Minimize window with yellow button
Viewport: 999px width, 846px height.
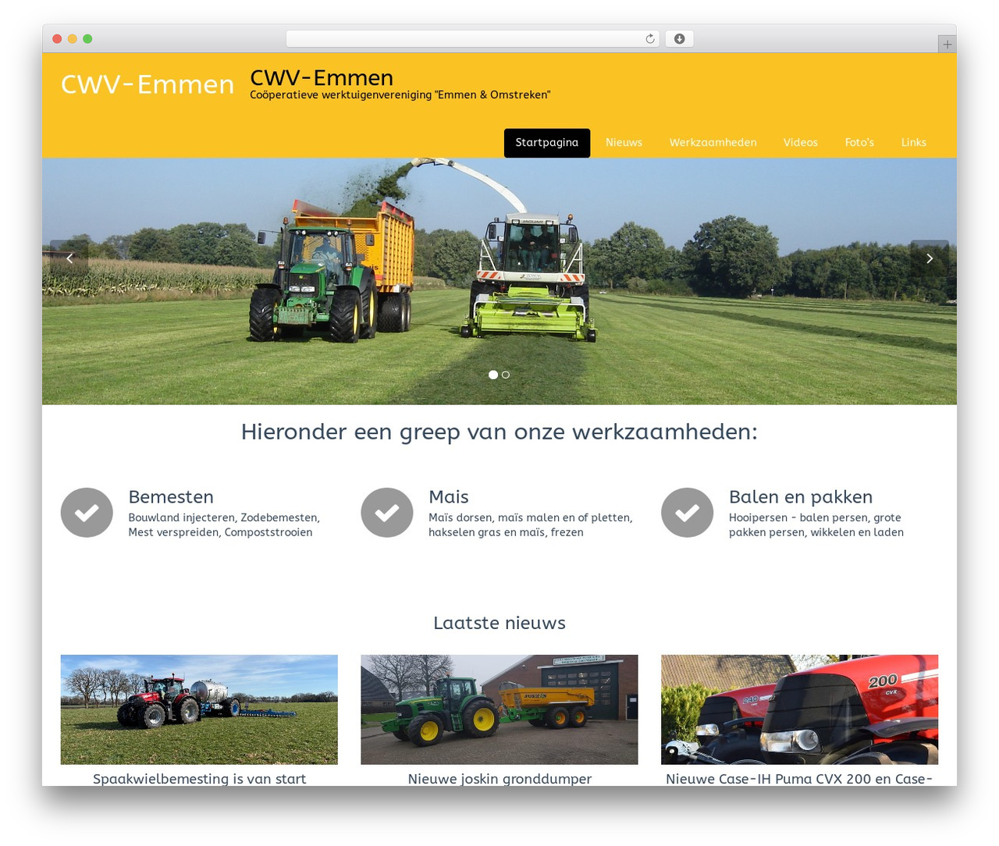[x=73, y=39]
